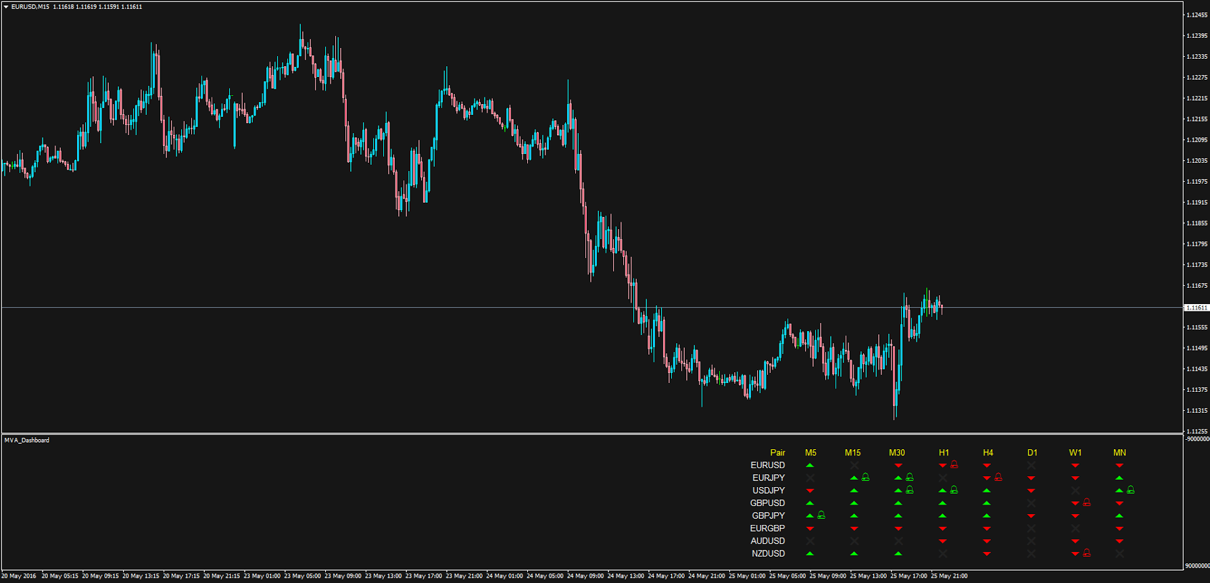This screenshot has width=1210, height=583.
Task: Click the D1 timeframe column header
Action: 1032,453
